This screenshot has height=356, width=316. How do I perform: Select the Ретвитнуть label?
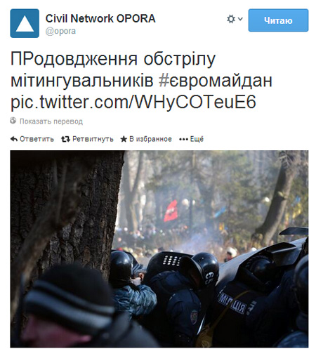[x=93, y=139]
